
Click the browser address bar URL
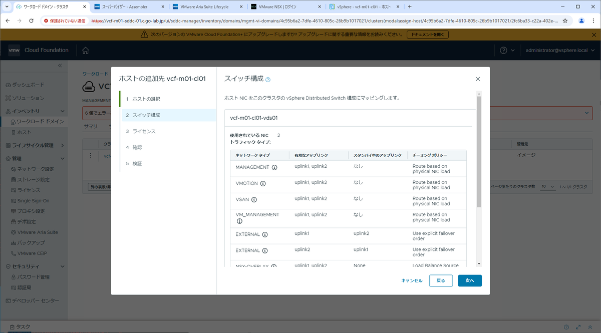pos(326,21)
